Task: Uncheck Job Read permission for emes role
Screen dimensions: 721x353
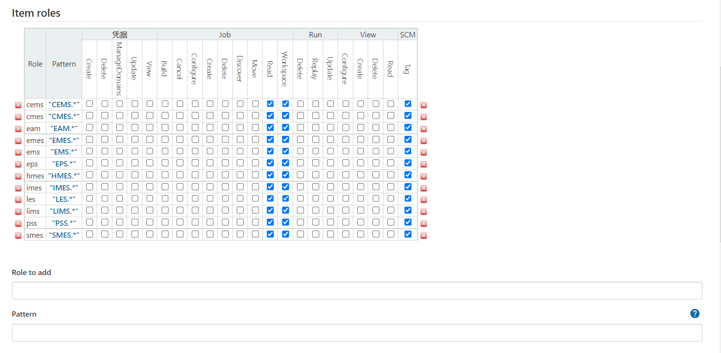Action: tap(270, 139)
